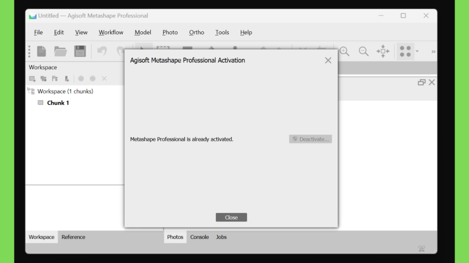Click the Disable items minus-circle icon

[93, 79]
